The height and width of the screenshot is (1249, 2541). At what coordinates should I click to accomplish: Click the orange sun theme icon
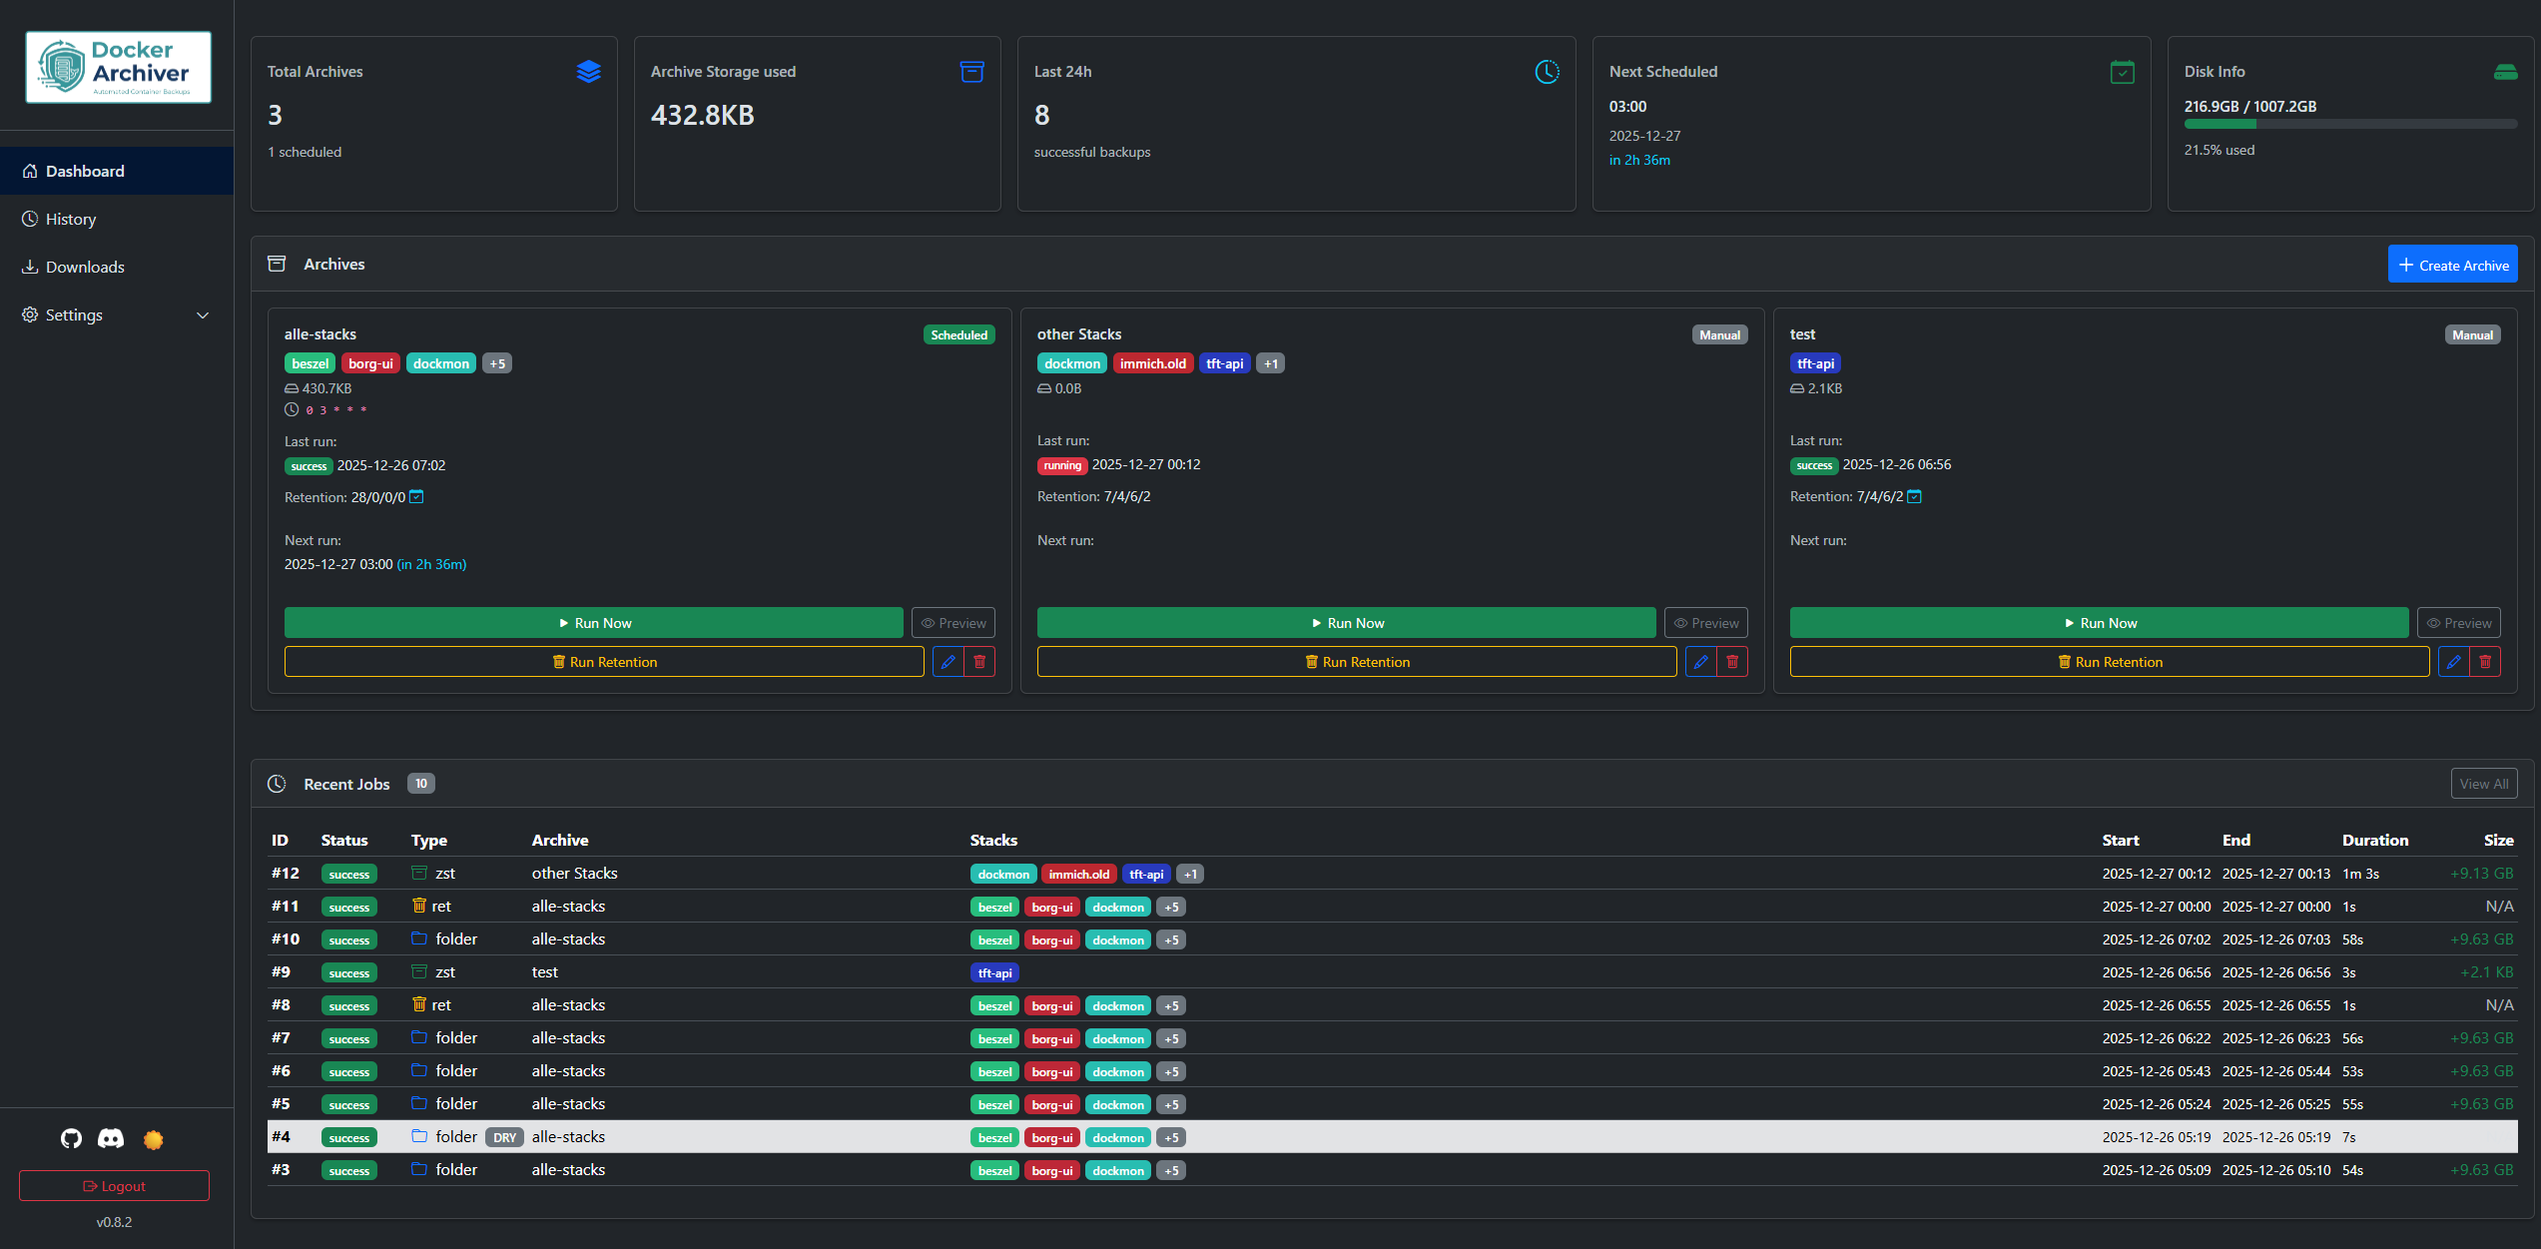pyautogui.click(x=153, y=1139)
